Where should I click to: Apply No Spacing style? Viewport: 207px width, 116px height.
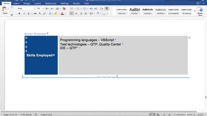[186, 11]
